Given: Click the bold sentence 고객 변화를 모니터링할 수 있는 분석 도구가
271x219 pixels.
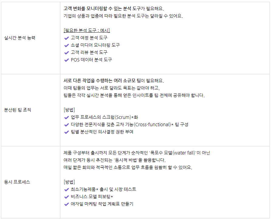Looking at the screenshot, I should click(x=104, y=8).
